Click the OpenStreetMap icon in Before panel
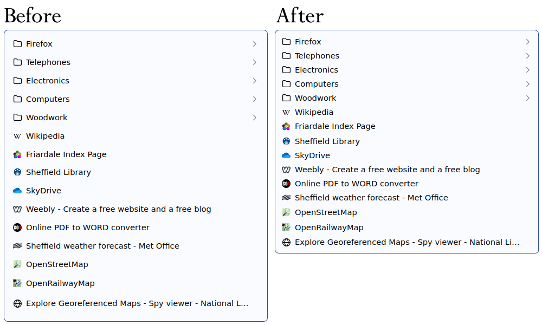 17,264
